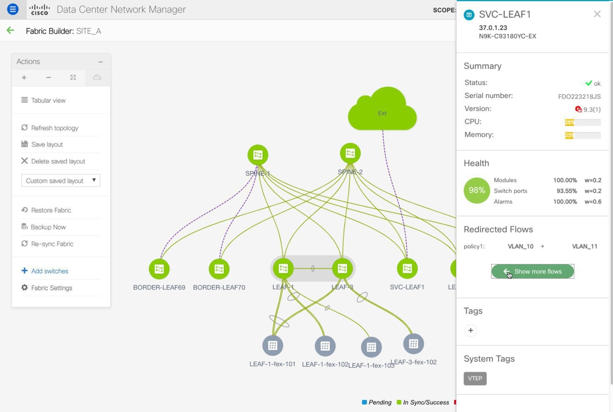Select the LEAF-1-fex-103 node

coord(371,347)
